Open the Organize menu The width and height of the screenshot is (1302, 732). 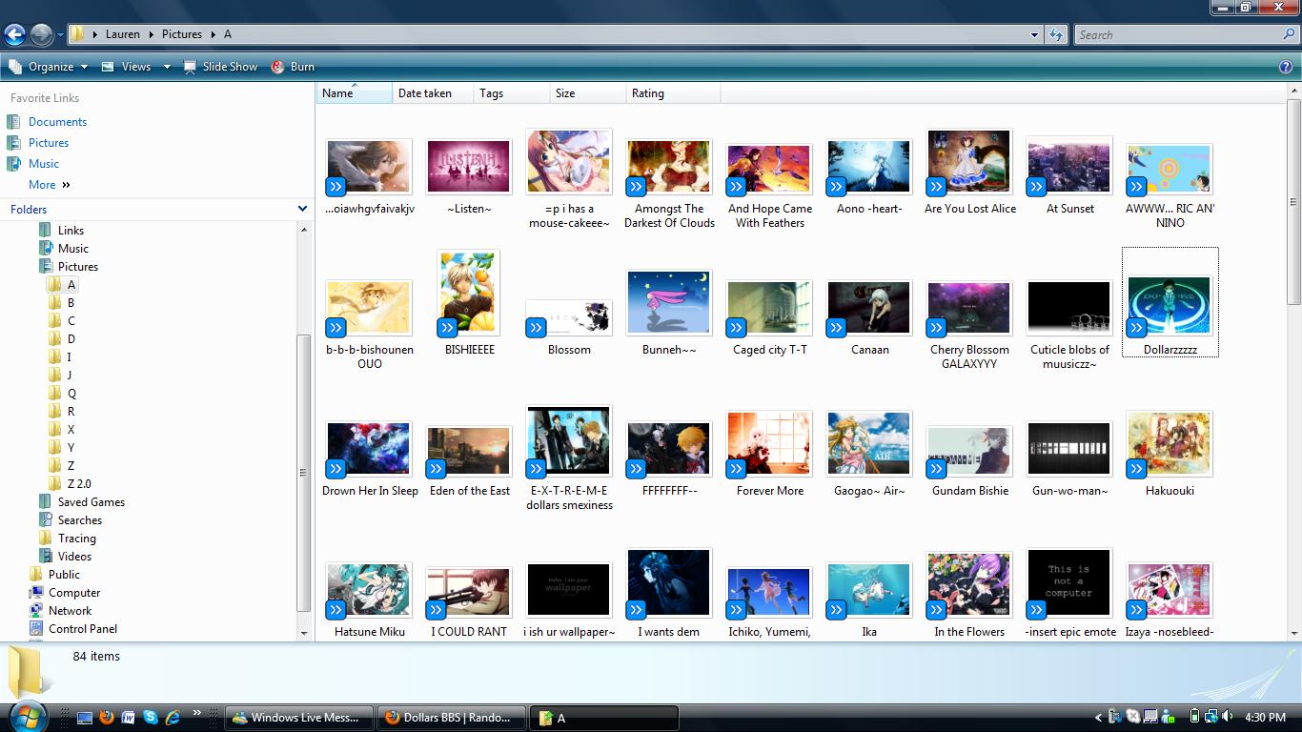(x=49, y=67)
